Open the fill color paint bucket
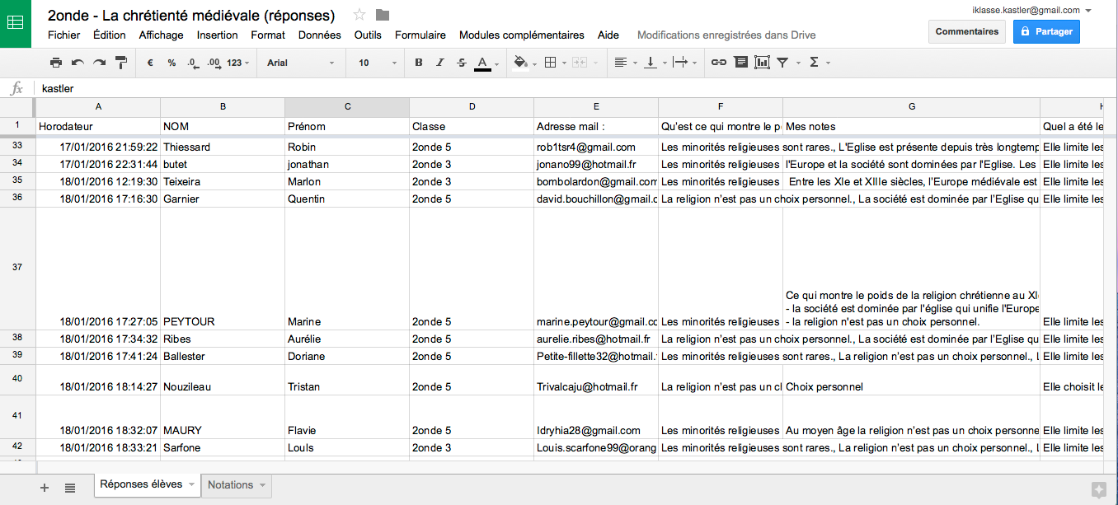This screenshot has height=505, width=1118. [x=520, y=63]
